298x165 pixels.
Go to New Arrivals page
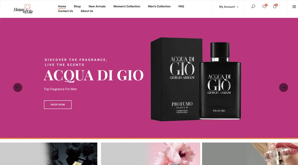(x=97, y=7)
